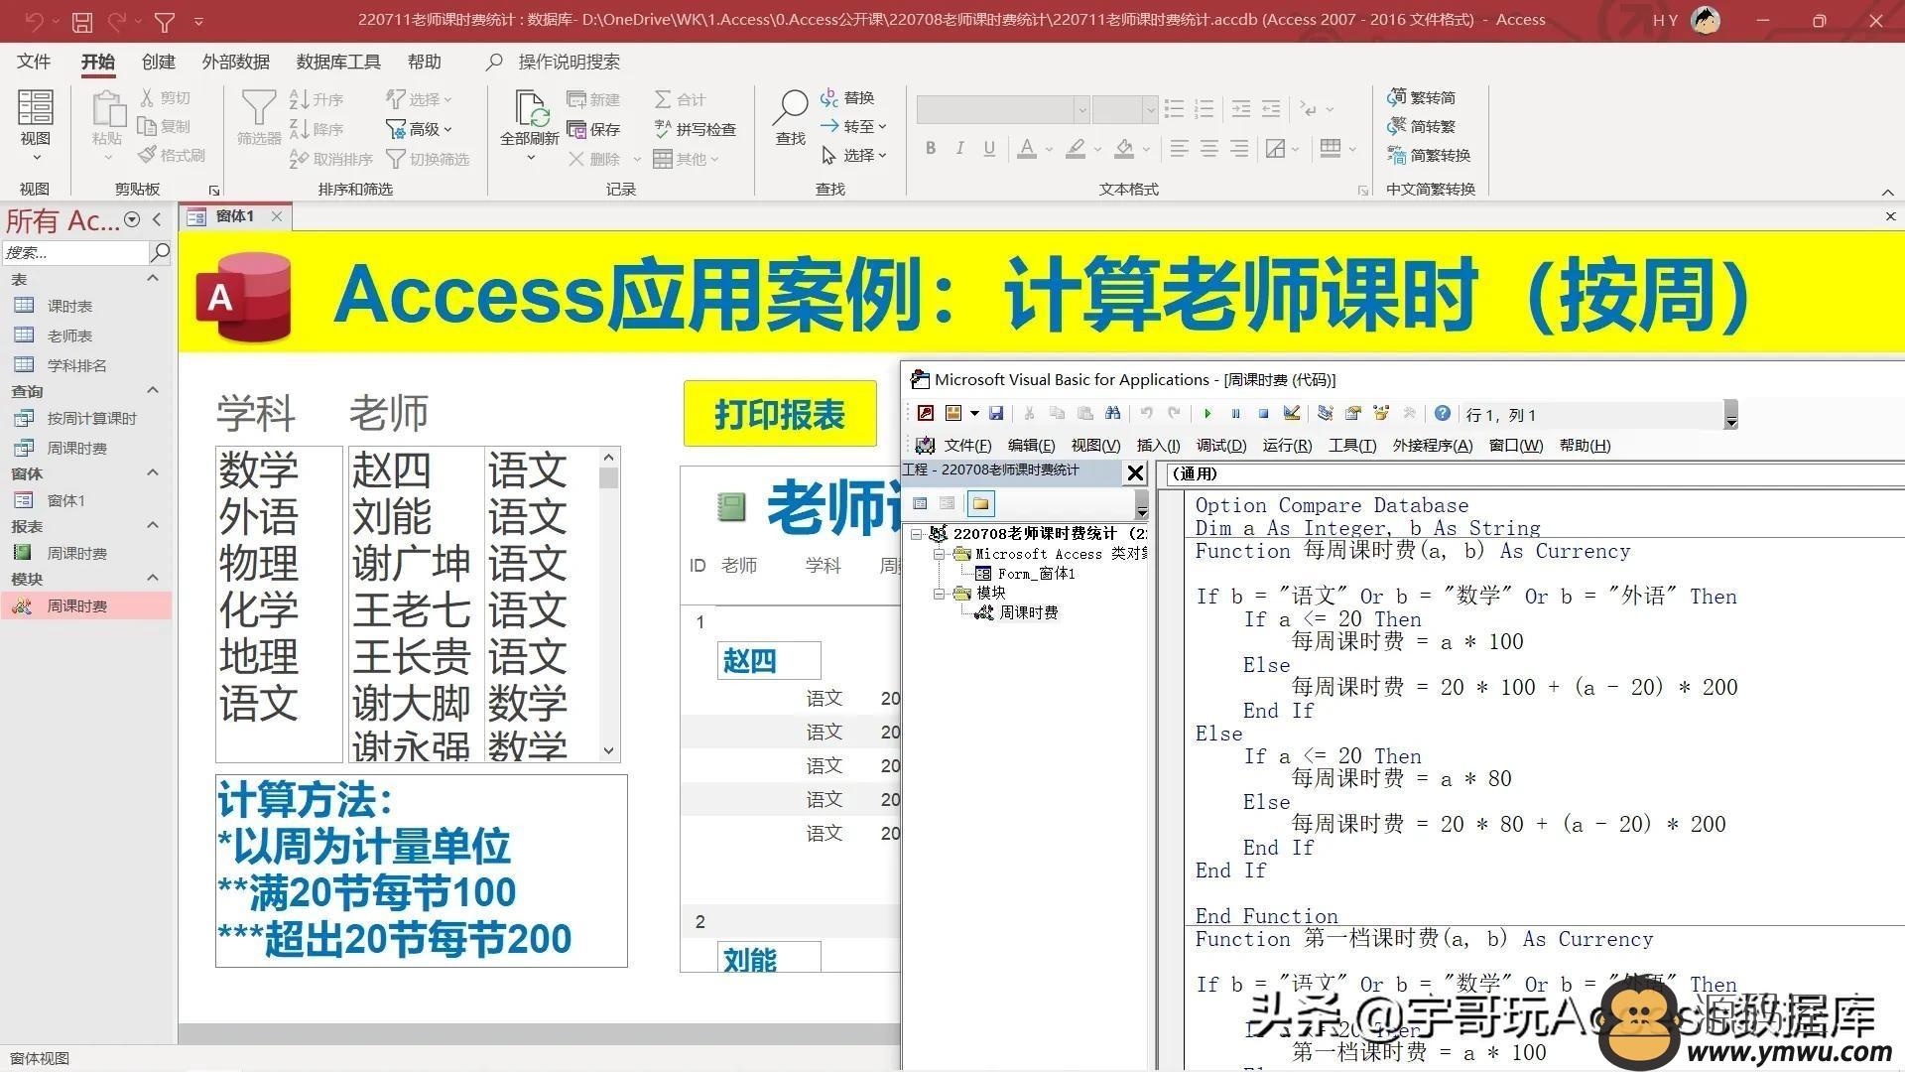Collapse the 查询 (Queries) group
The width and height of the screenshot is (1905, 1072).
(x=153, y=391)
